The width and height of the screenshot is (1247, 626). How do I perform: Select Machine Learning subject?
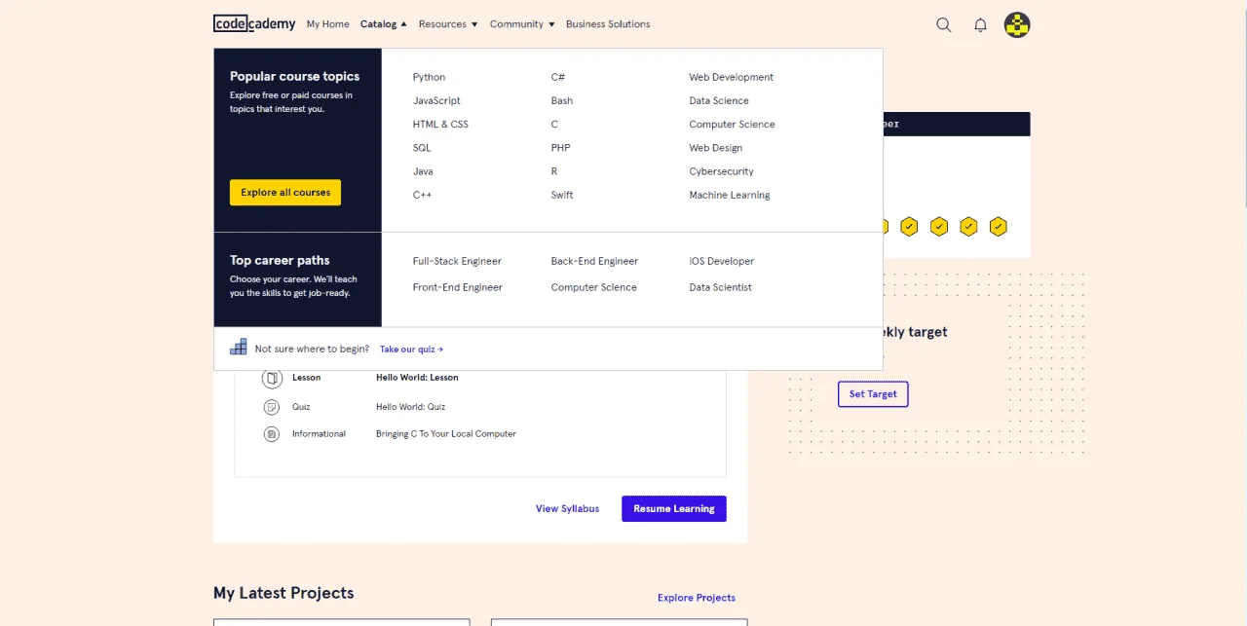click(x=730, y=195)
